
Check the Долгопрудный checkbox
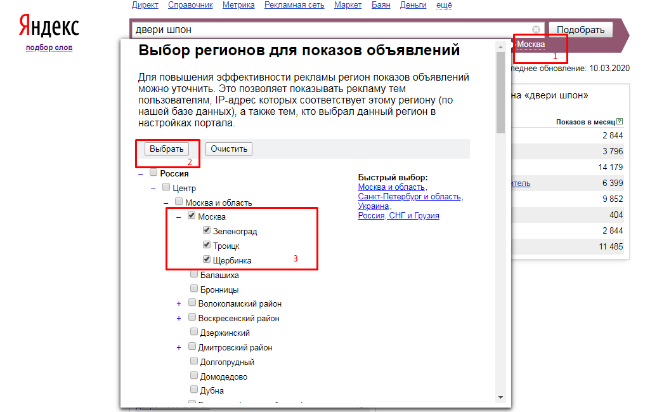tap(193, 361)
